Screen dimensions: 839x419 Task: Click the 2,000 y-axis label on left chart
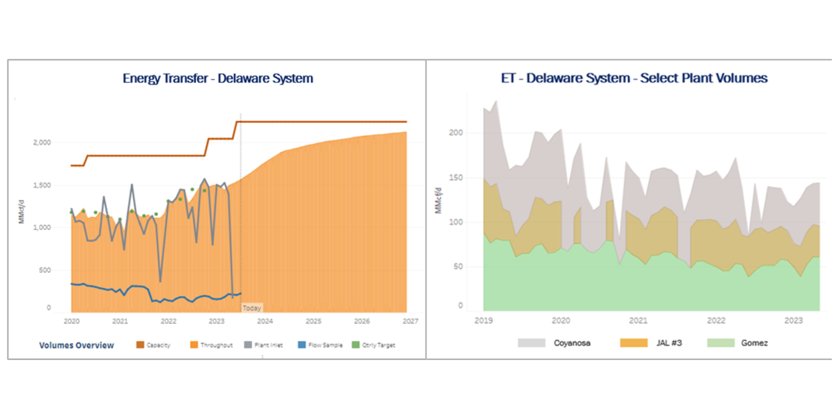click(x=42, y=142)
